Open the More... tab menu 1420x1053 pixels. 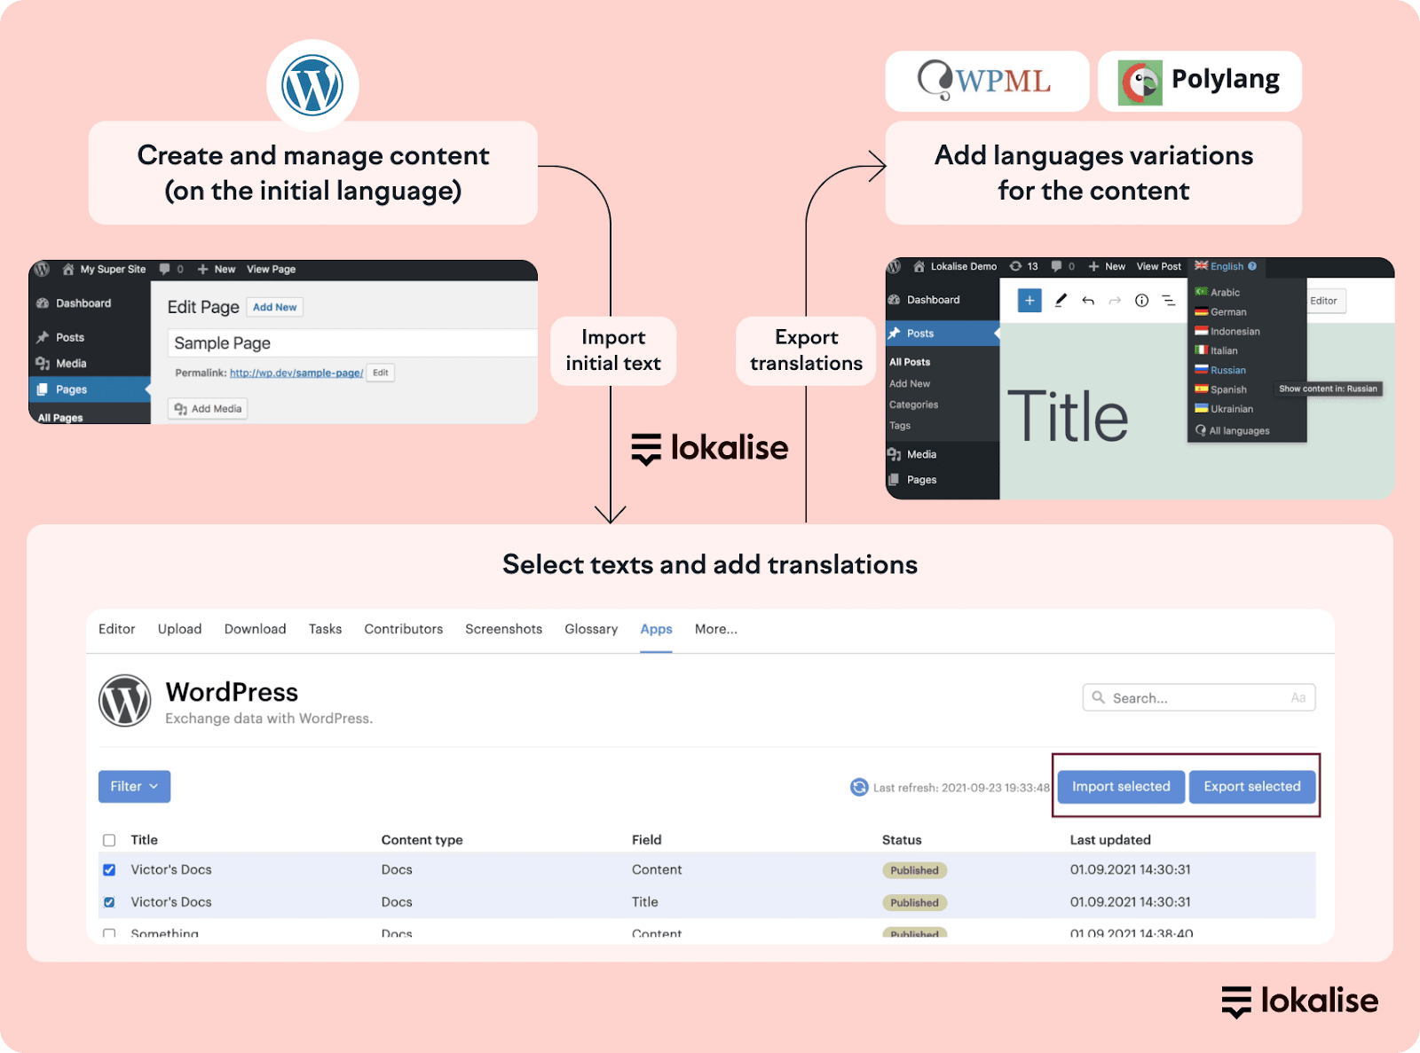715,629
